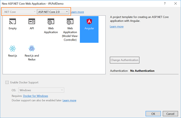
Task: Choose the React.js template icon
Action: 13,48
